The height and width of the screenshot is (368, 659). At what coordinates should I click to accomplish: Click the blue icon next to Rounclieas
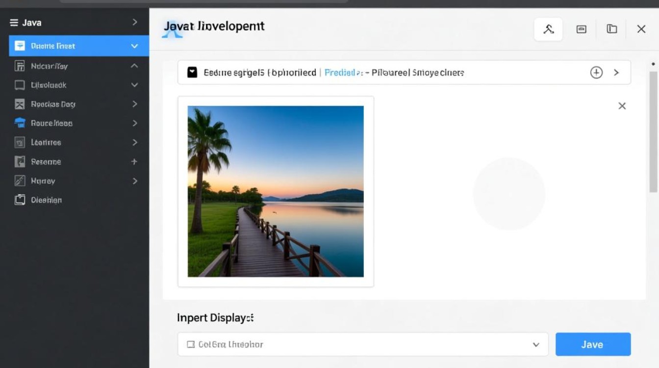[x=20, y=123]
